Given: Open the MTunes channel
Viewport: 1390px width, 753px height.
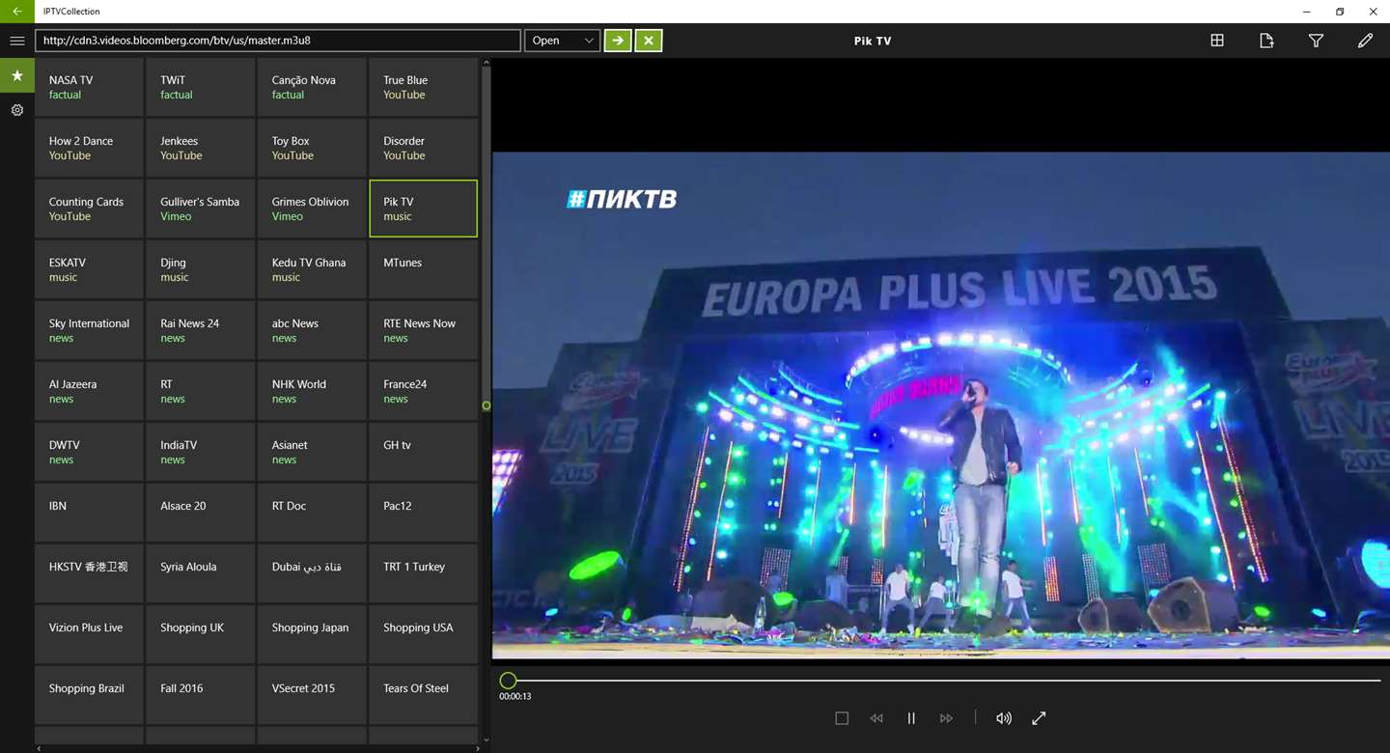Looking at the screenshot, I should 424,269.
